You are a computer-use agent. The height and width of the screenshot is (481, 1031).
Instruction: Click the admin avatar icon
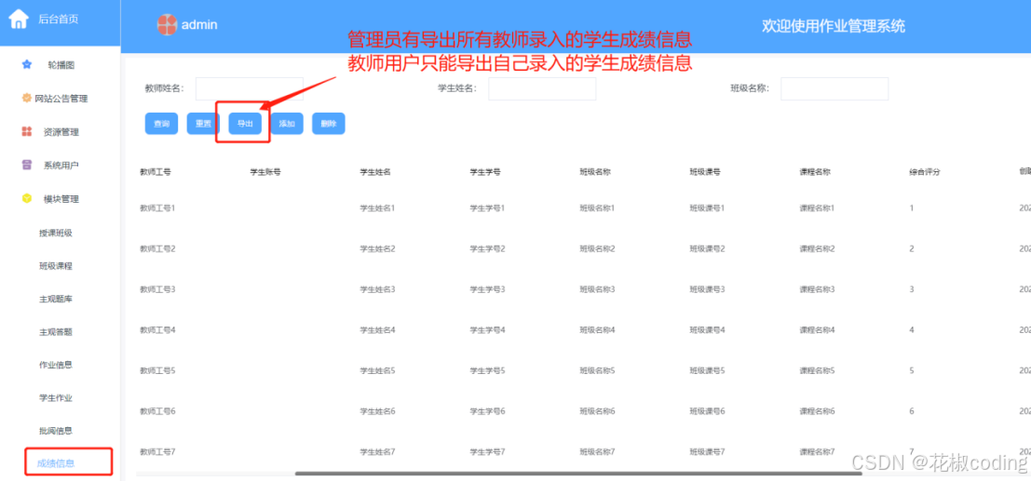167,25
